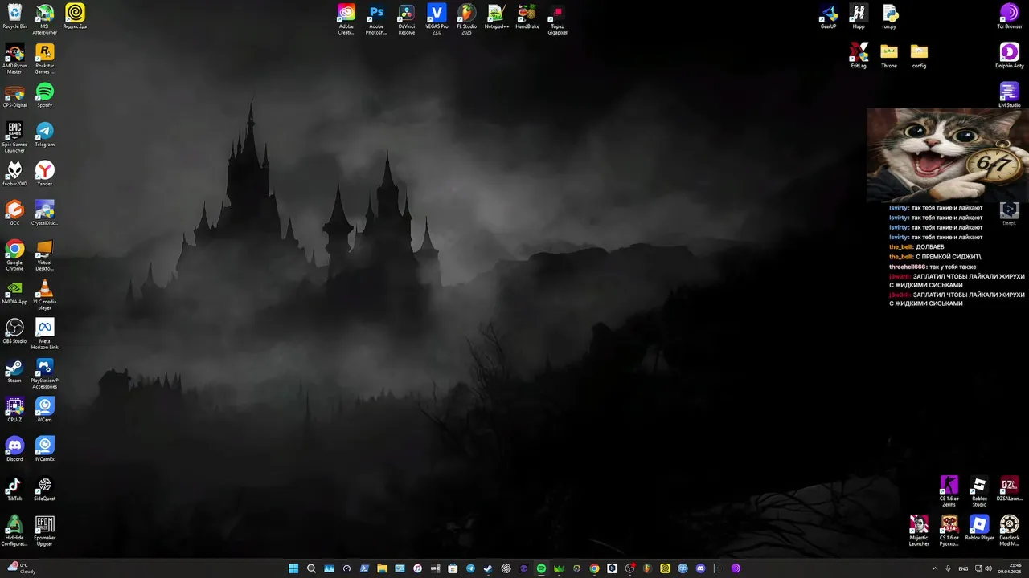Launch the LM Studio desktop icon

pos(1010,95)
